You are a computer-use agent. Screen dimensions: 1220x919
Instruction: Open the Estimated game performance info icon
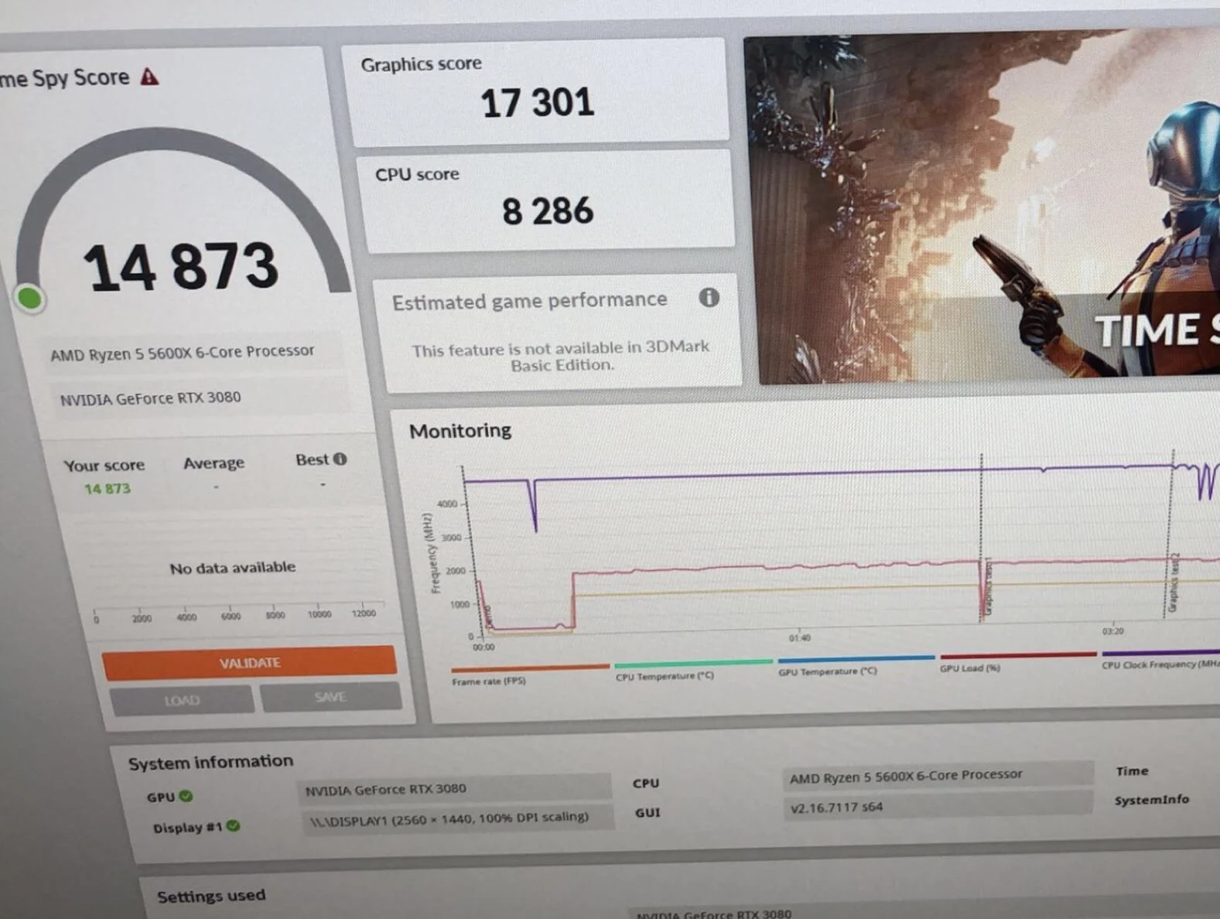pos(709,297)
